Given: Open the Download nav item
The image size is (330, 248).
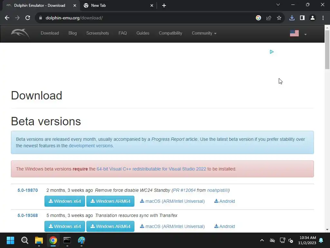Looking at the screenshot, I should (50, 33).
